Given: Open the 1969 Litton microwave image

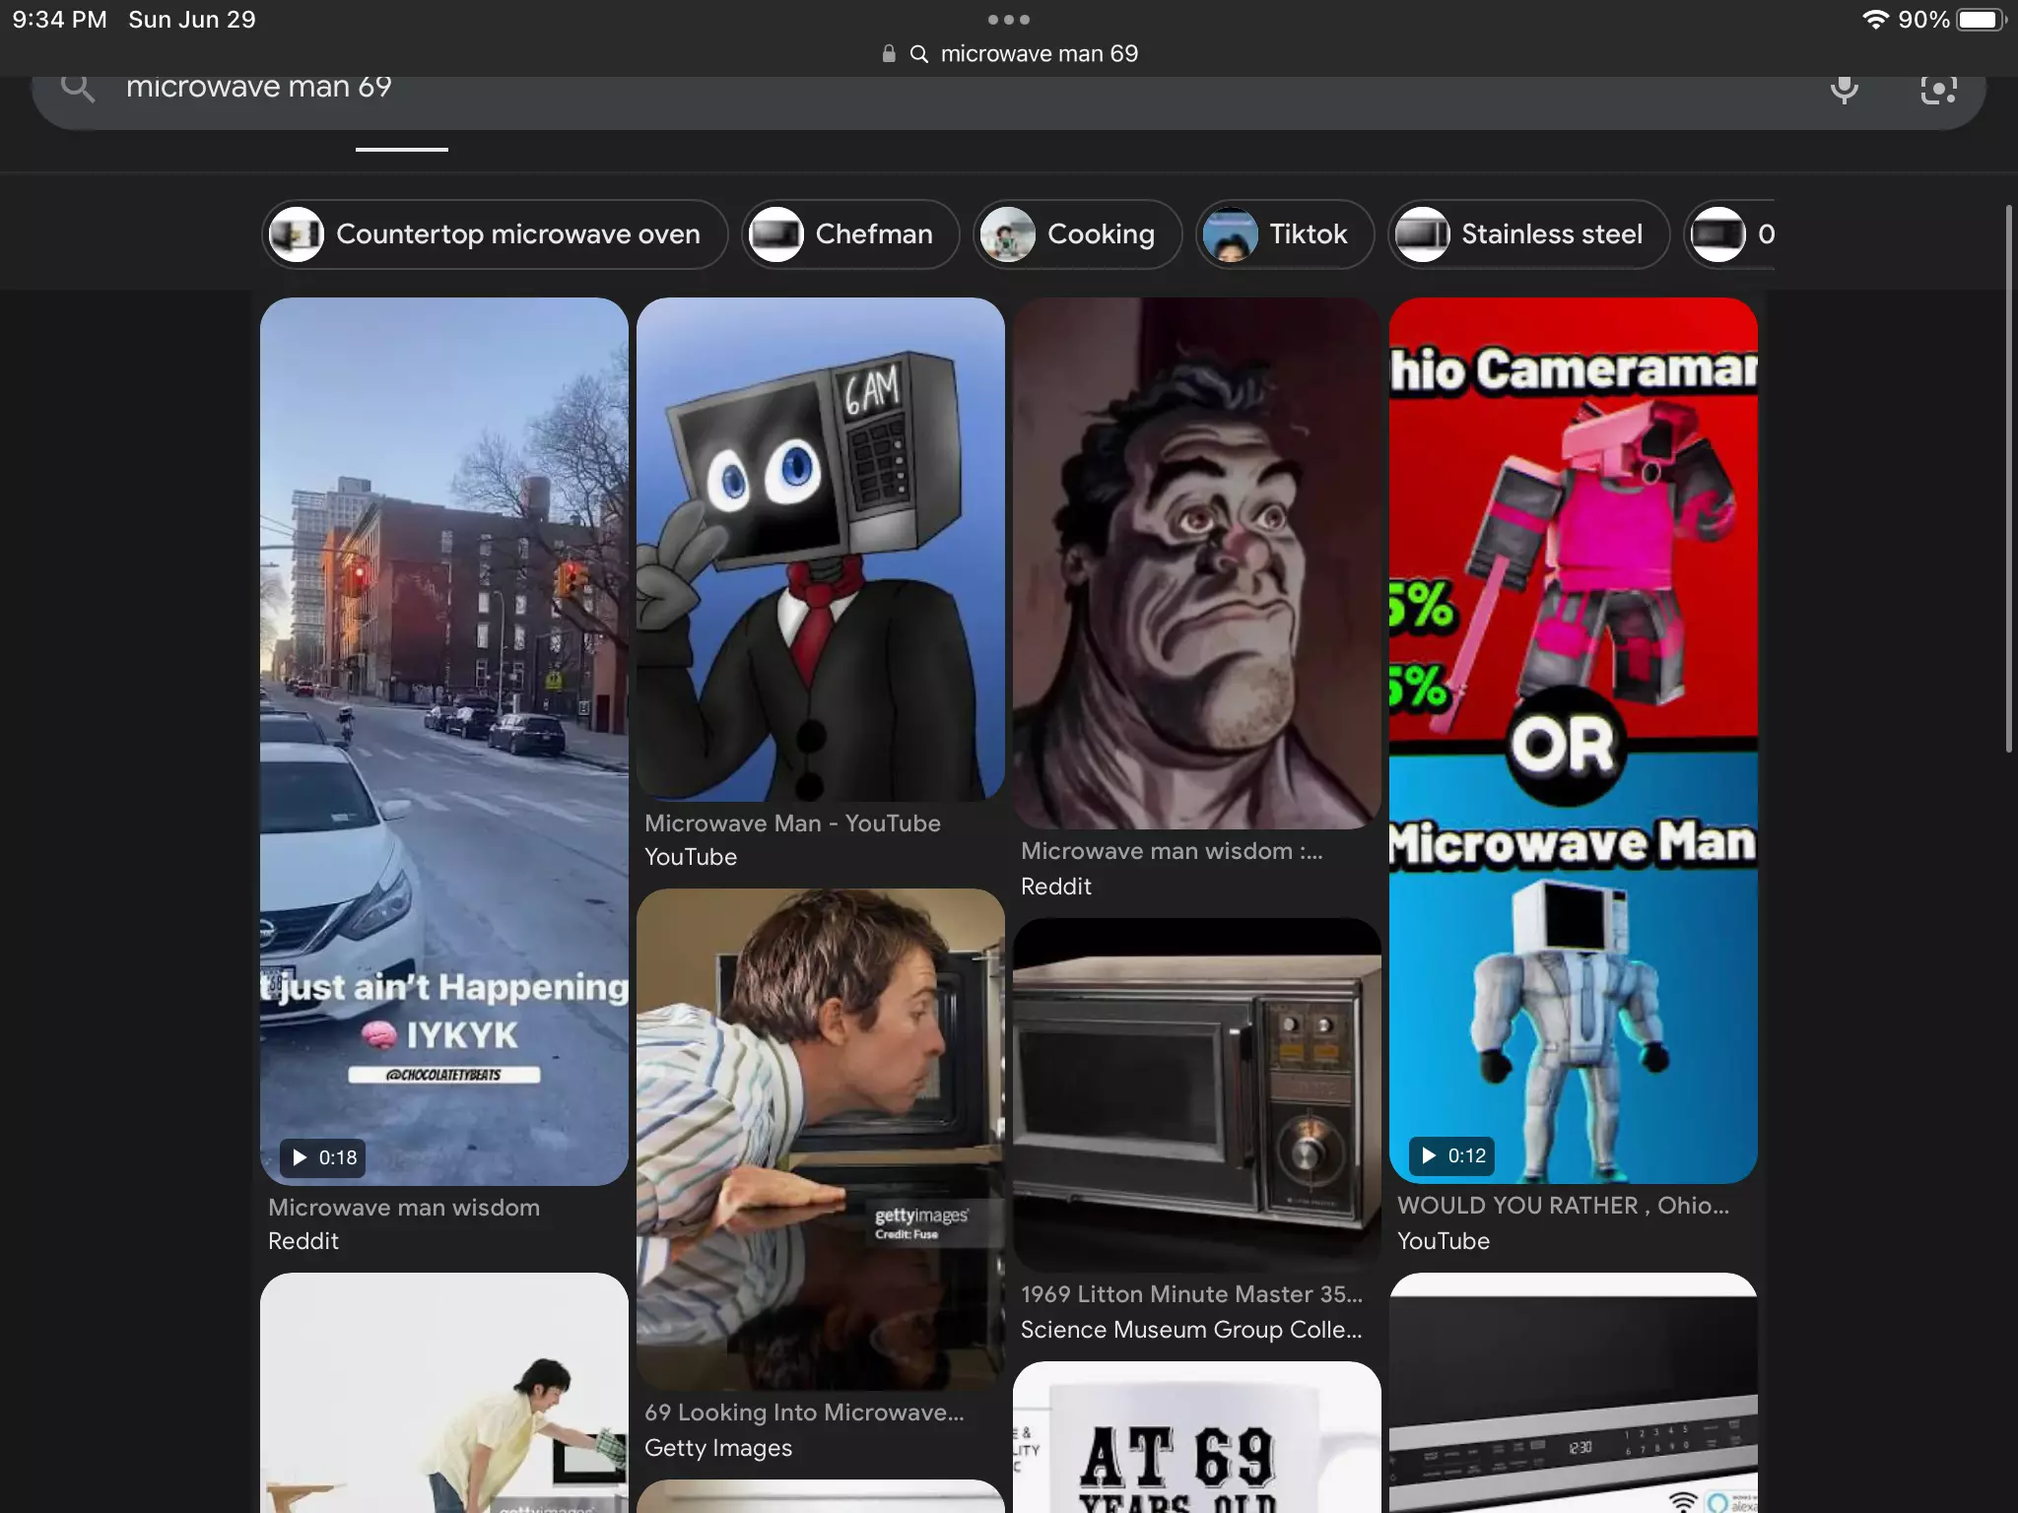Looking at the screenshot, I should (x=1196, y=1093).
